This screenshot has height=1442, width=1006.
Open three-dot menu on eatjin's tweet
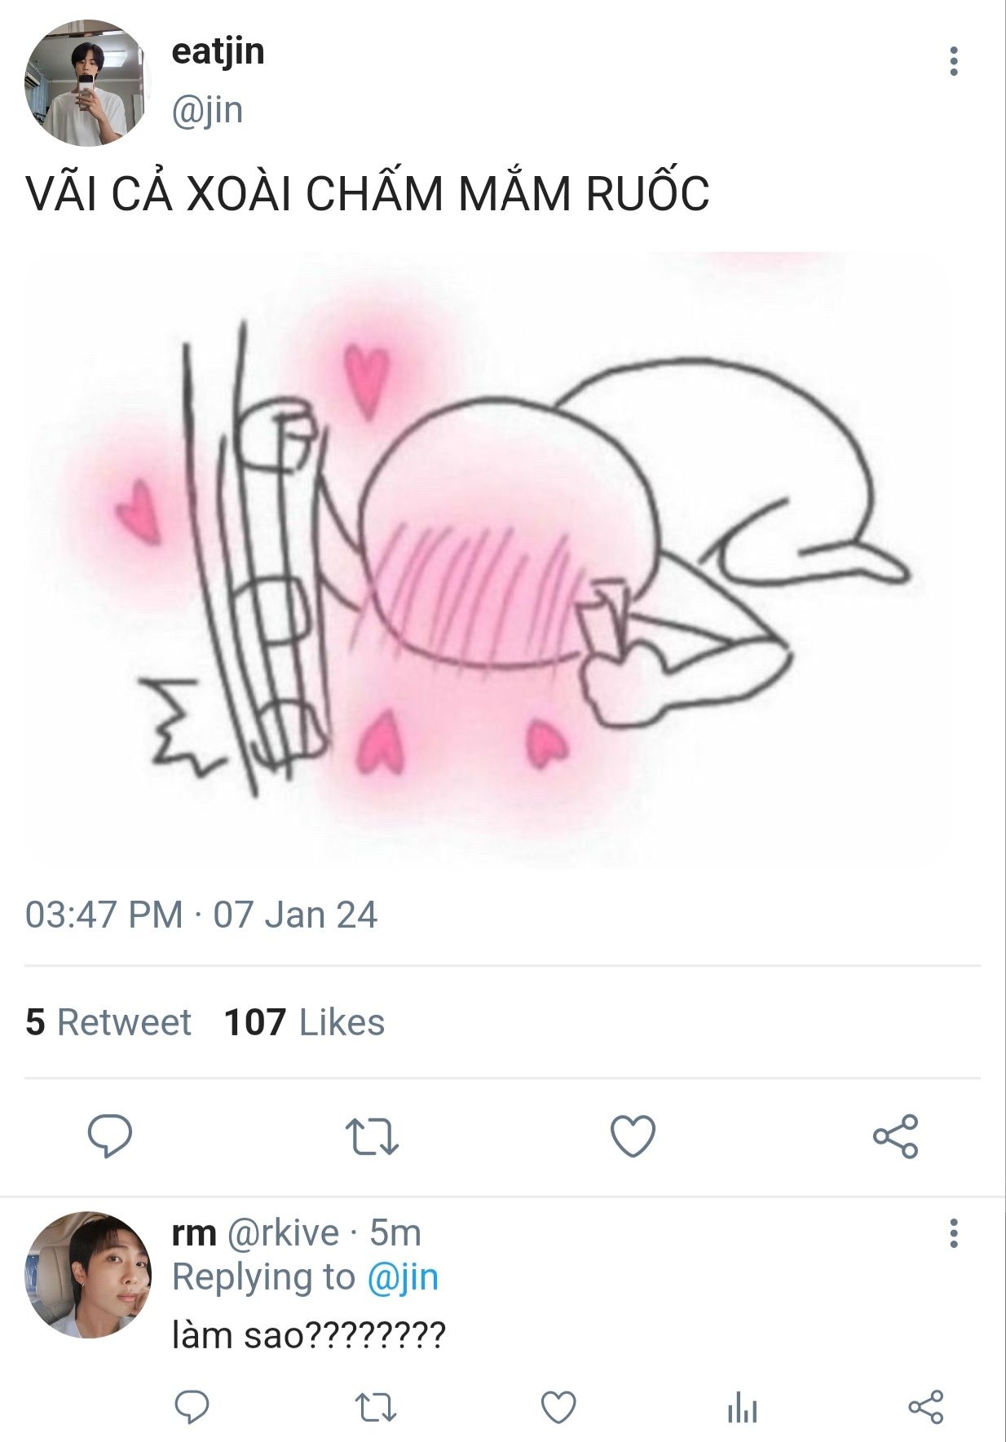click(953, 62)
